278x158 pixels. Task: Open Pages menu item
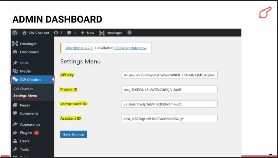(x=25, y=105)
